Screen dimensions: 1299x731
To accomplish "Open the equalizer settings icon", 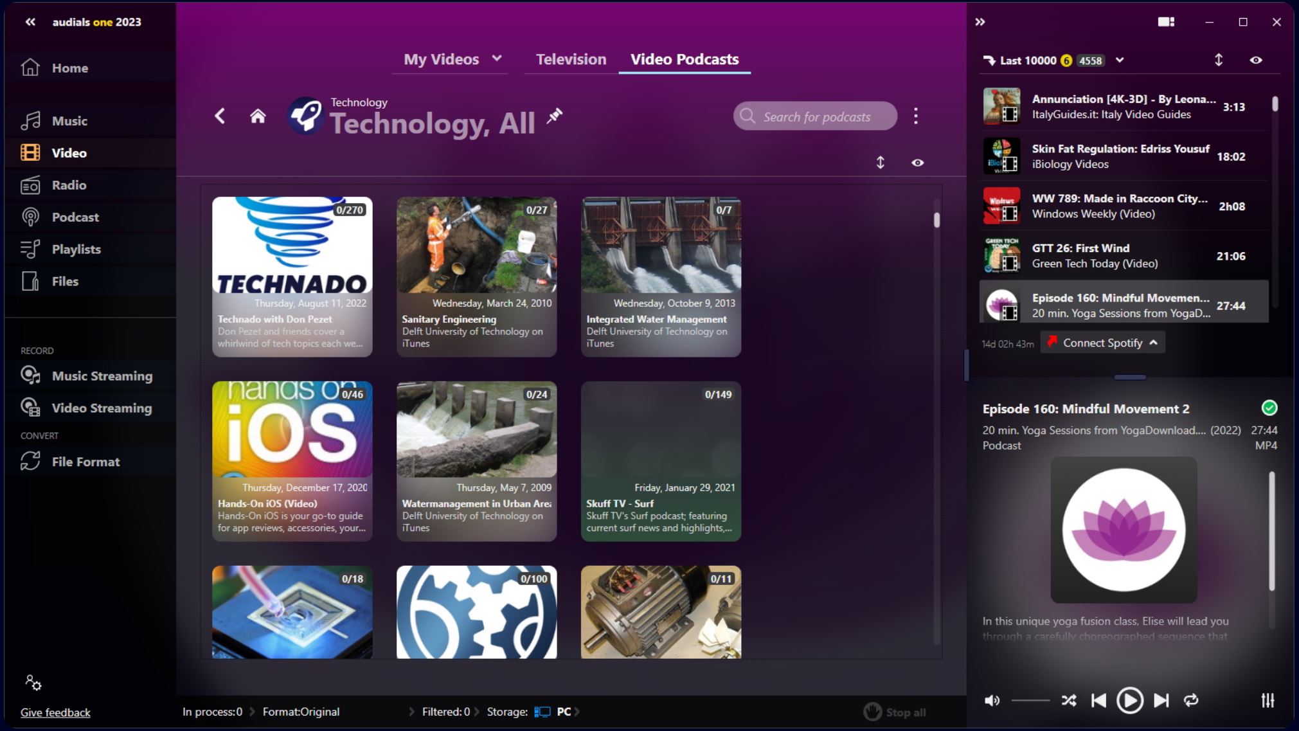I will pyautogui.click(x=1268, y=700).
